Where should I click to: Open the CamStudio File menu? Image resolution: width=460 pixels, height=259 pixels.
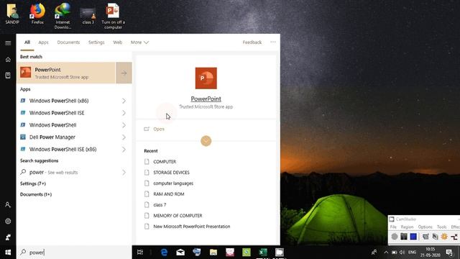(393, 227)
